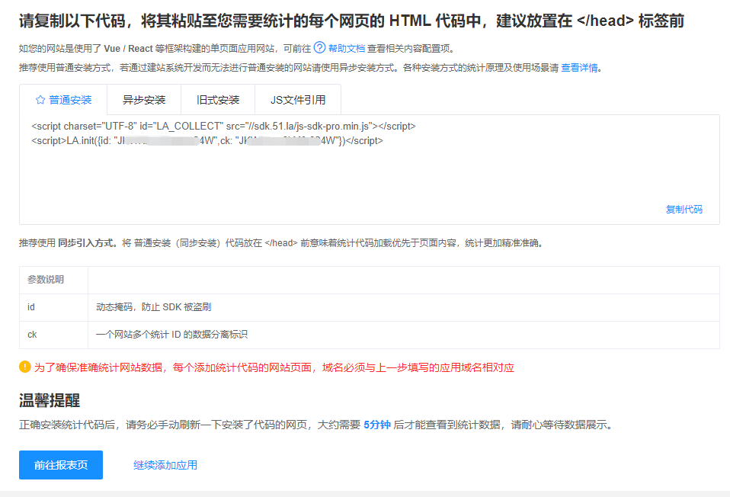Click the id parameter cell
730x497 pixels.
[x=53, y=307]
